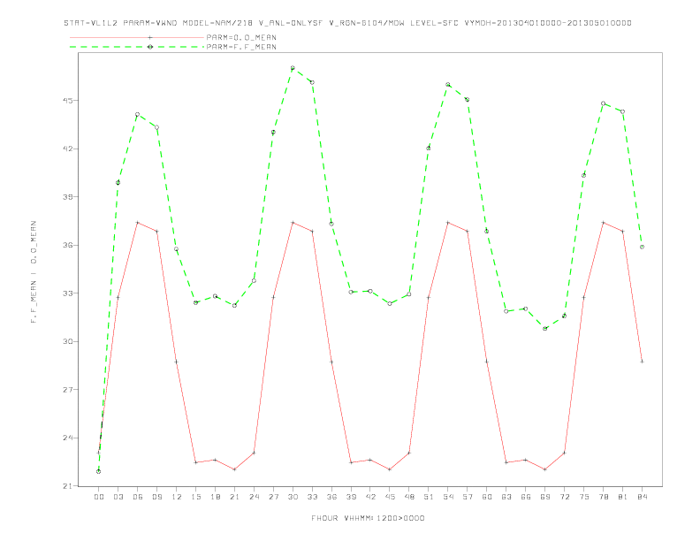Click the green F.F_MEAN marker at hour 54
This screenshot has height=541, width=700.
(x=448, y=84)
